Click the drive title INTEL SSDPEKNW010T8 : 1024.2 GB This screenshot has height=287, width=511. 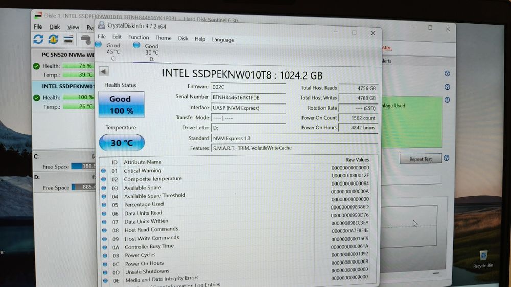coord(242,75)
